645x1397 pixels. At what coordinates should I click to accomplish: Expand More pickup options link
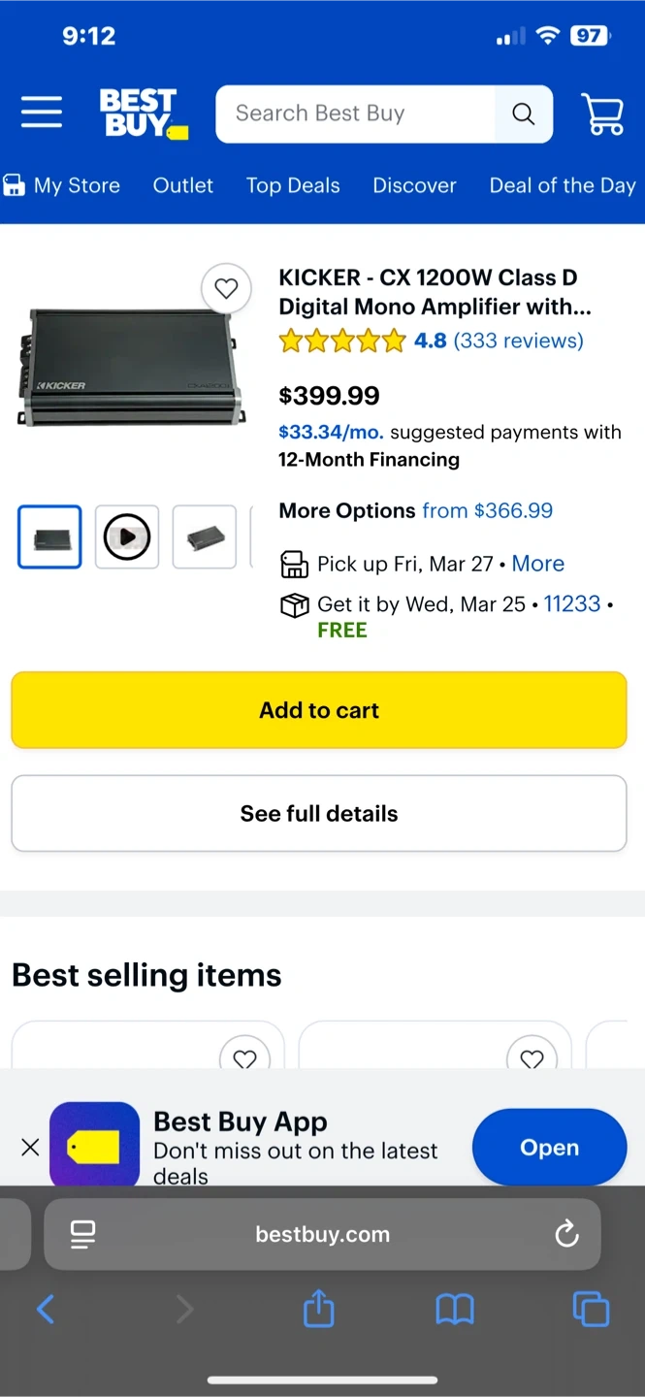coord(538,564)
